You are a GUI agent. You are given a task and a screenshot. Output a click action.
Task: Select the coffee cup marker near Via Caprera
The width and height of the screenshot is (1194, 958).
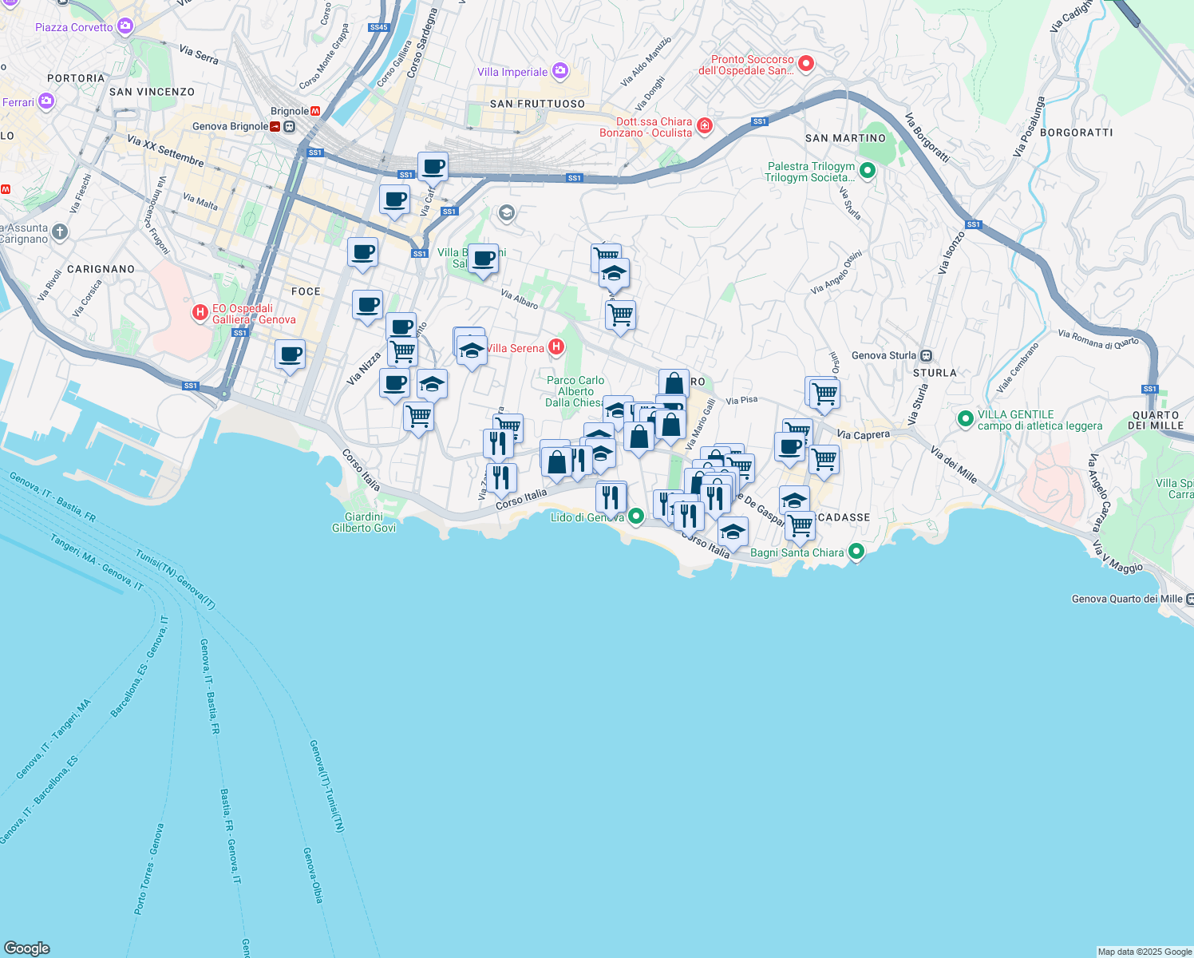click(x=790, y=447)
